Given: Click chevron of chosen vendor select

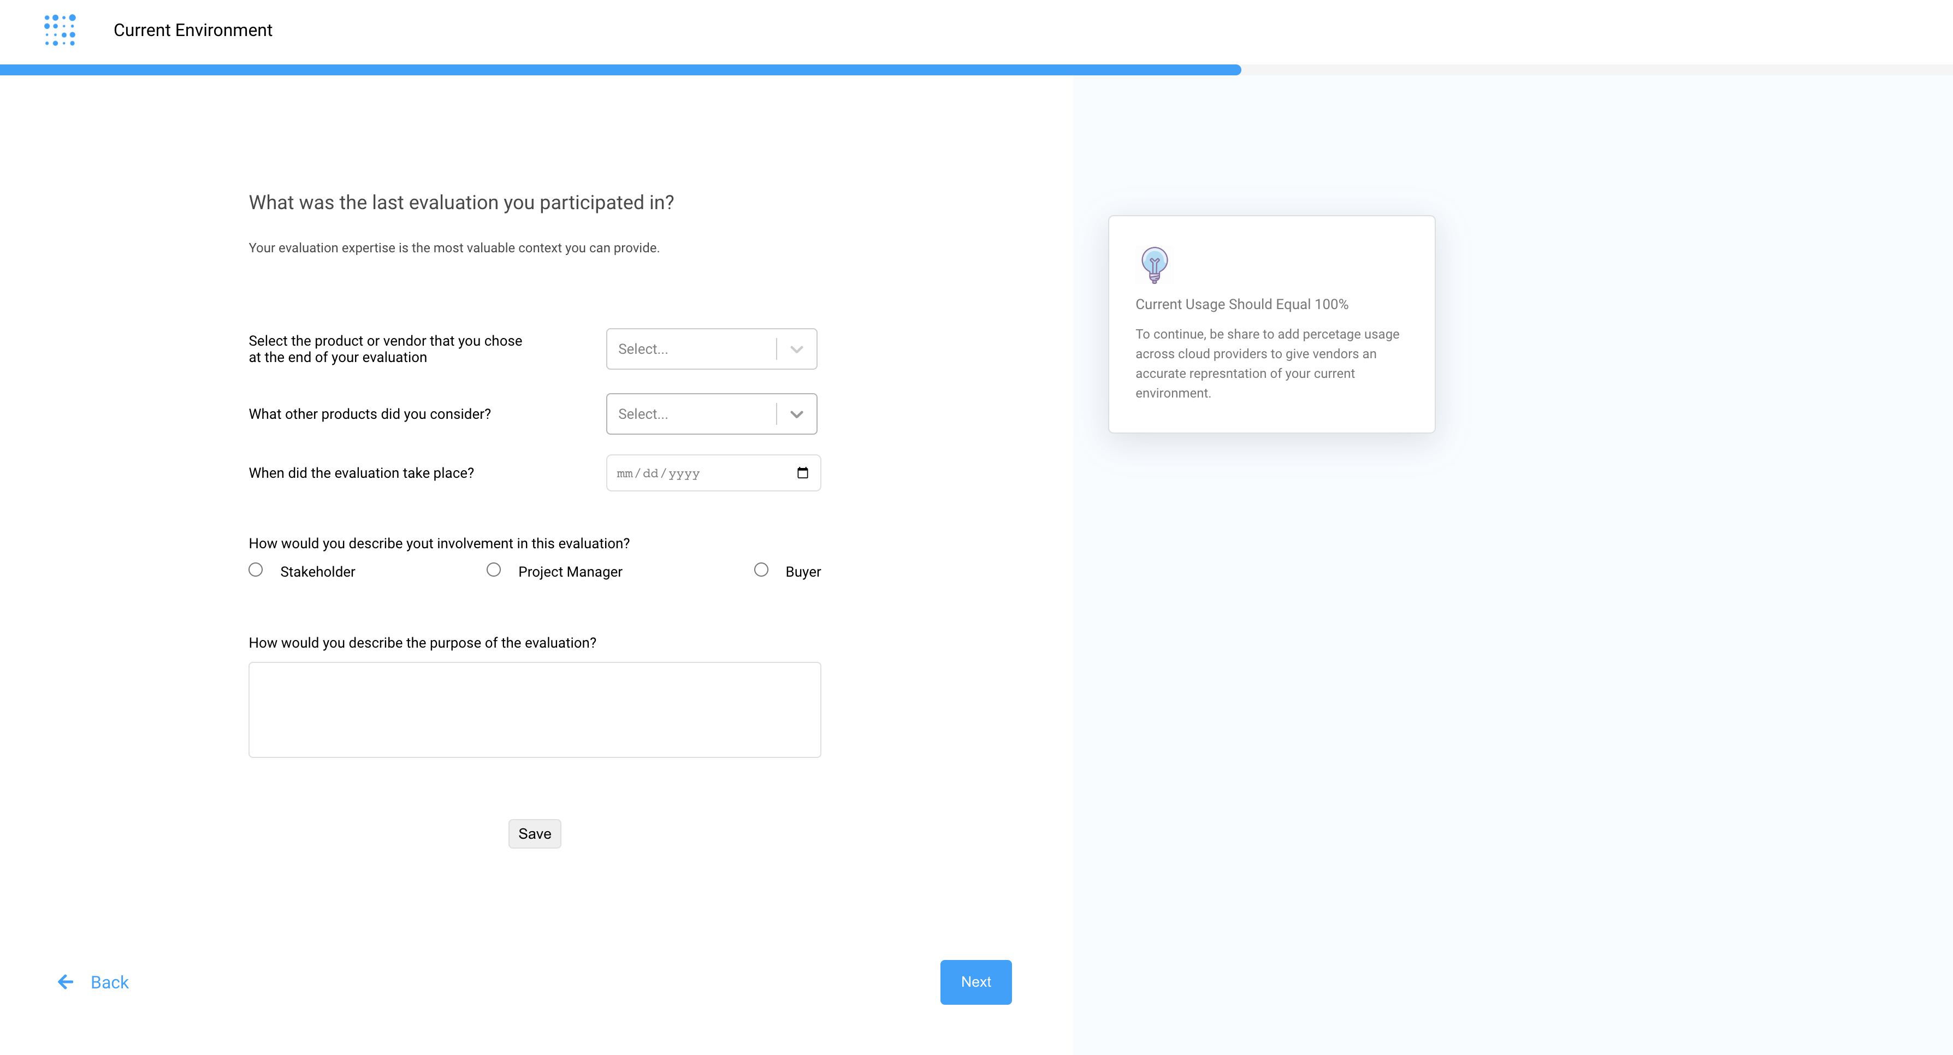Looking at the screenshot, I should [797, 349].
